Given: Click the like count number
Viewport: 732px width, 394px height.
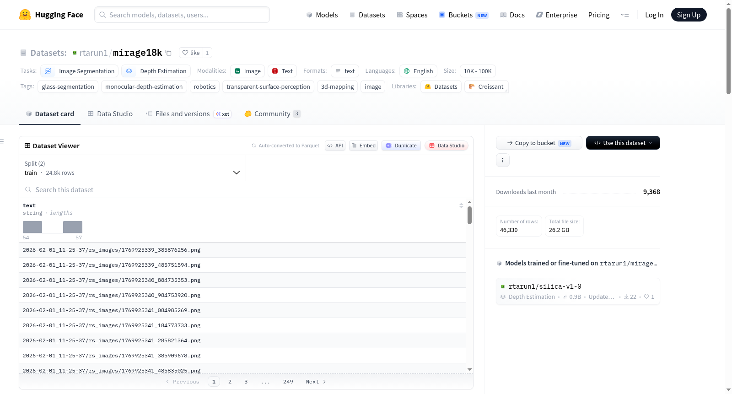Looking at the screenshot, I should (207, 53).
